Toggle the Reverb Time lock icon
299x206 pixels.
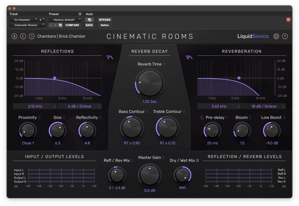(x=164, y=64)
